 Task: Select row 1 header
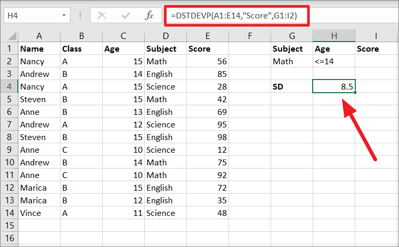pyautogui.click(x=9, y=48)
